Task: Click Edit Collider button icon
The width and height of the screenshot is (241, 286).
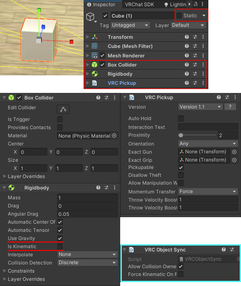Action: (63, 109)
